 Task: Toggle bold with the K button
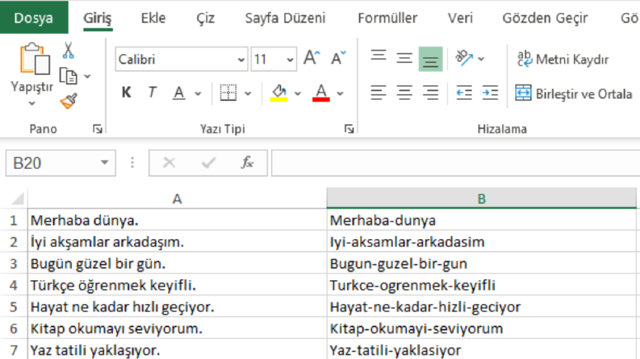[x=127, y=93]
